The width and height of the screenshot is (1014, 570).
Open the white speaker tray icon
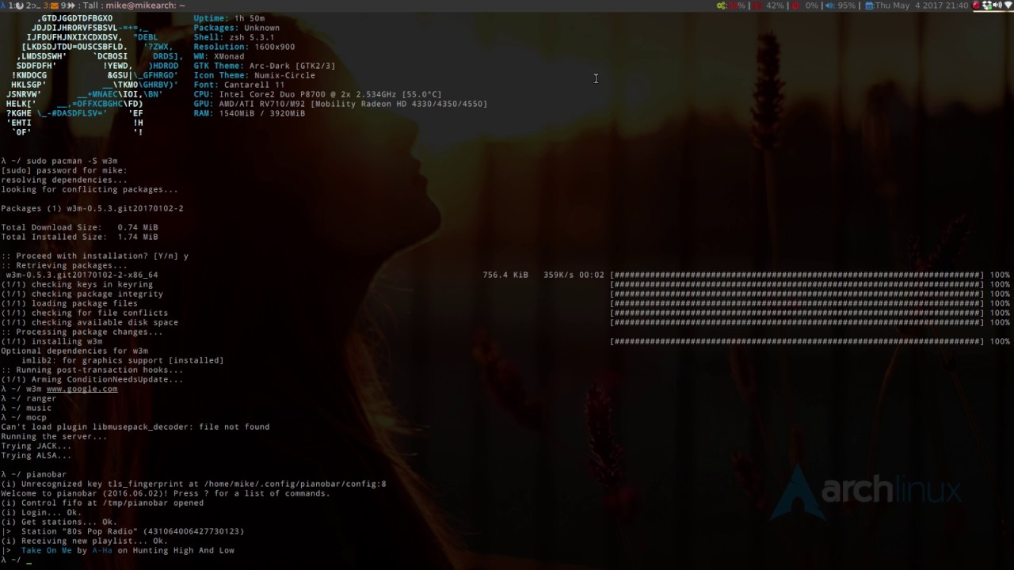[x=998, y=6]
